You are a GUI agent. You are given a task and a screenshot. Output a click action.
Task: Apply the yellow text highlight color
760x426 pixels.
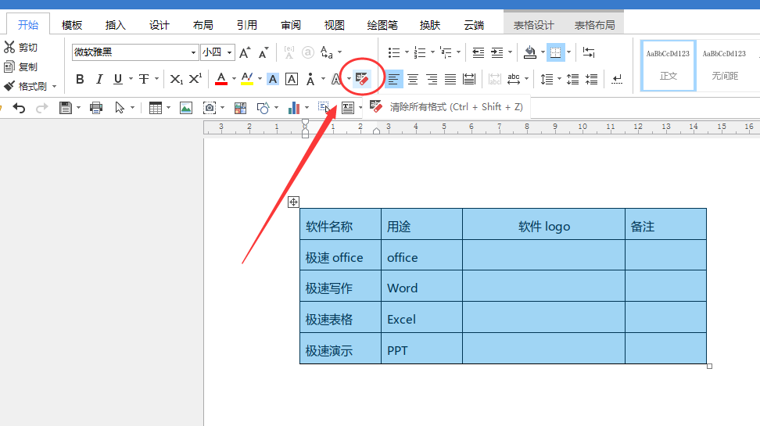(x=247, y=79)
